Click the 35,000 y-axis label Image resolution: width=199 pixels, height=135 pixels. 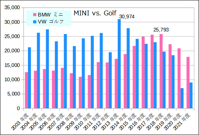click(x=12, y=8)
